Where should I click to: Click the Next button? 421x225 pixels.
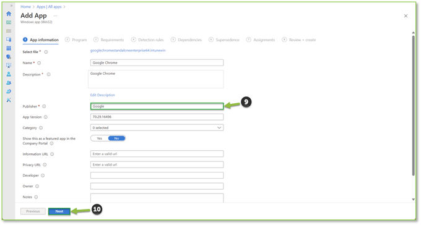59,211
